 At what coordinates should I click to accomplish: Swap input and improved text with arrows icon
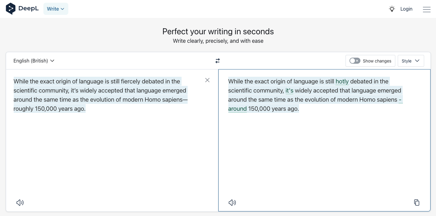click(217, 61)
